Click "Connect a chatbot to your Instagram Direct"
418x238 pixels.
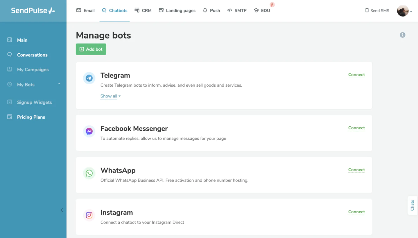click(142, 222)
